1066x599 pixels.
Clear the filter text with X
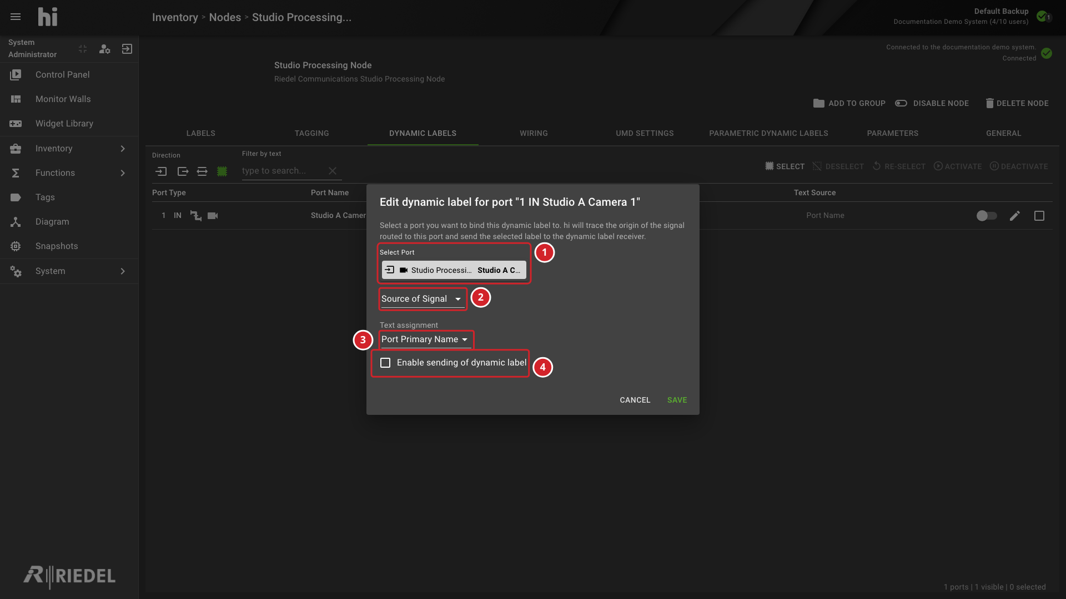(x=333, y=171)
